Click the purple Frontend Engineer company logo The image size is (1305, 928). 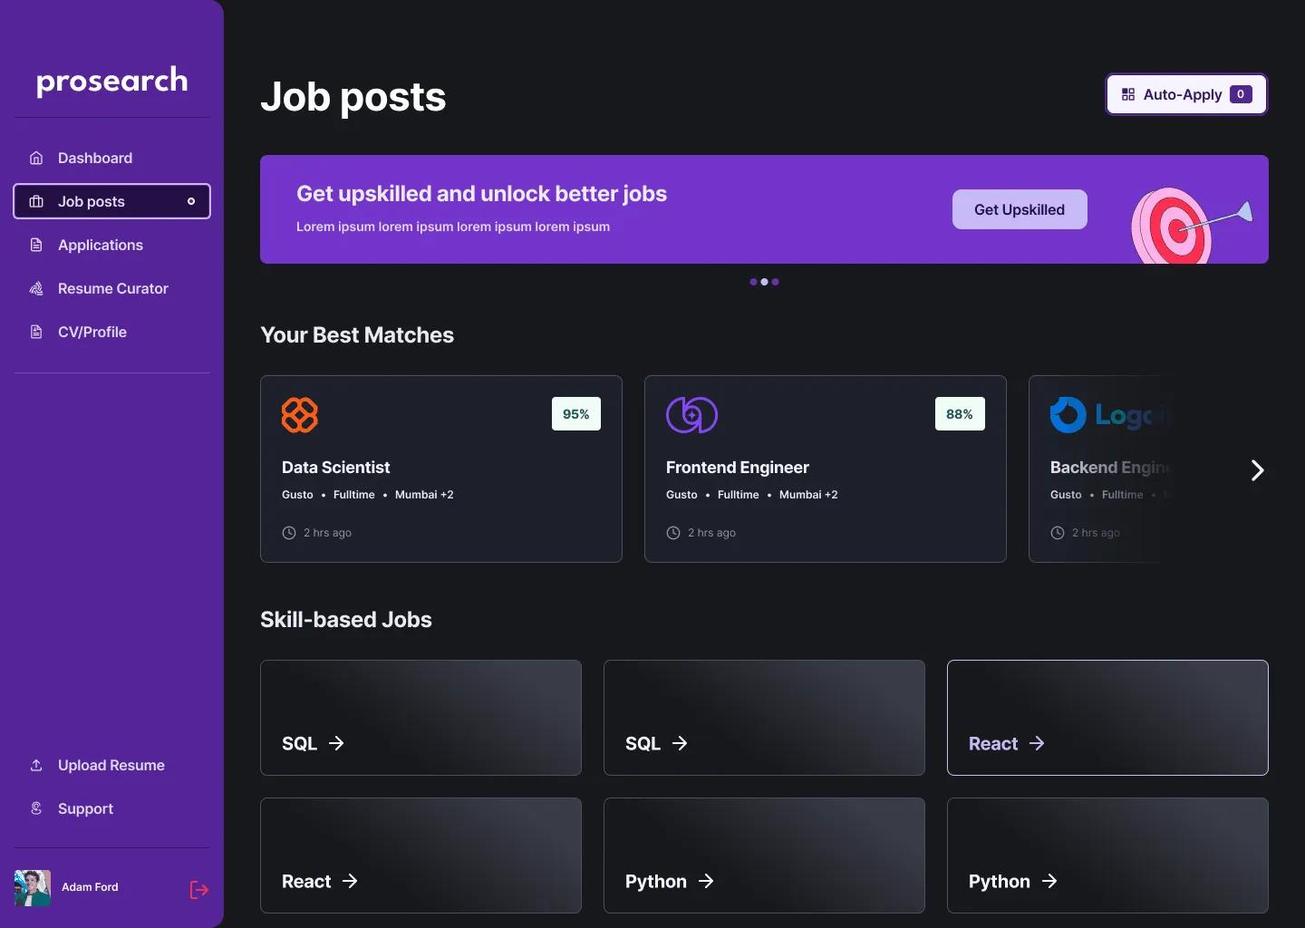[x=691, y=415]
